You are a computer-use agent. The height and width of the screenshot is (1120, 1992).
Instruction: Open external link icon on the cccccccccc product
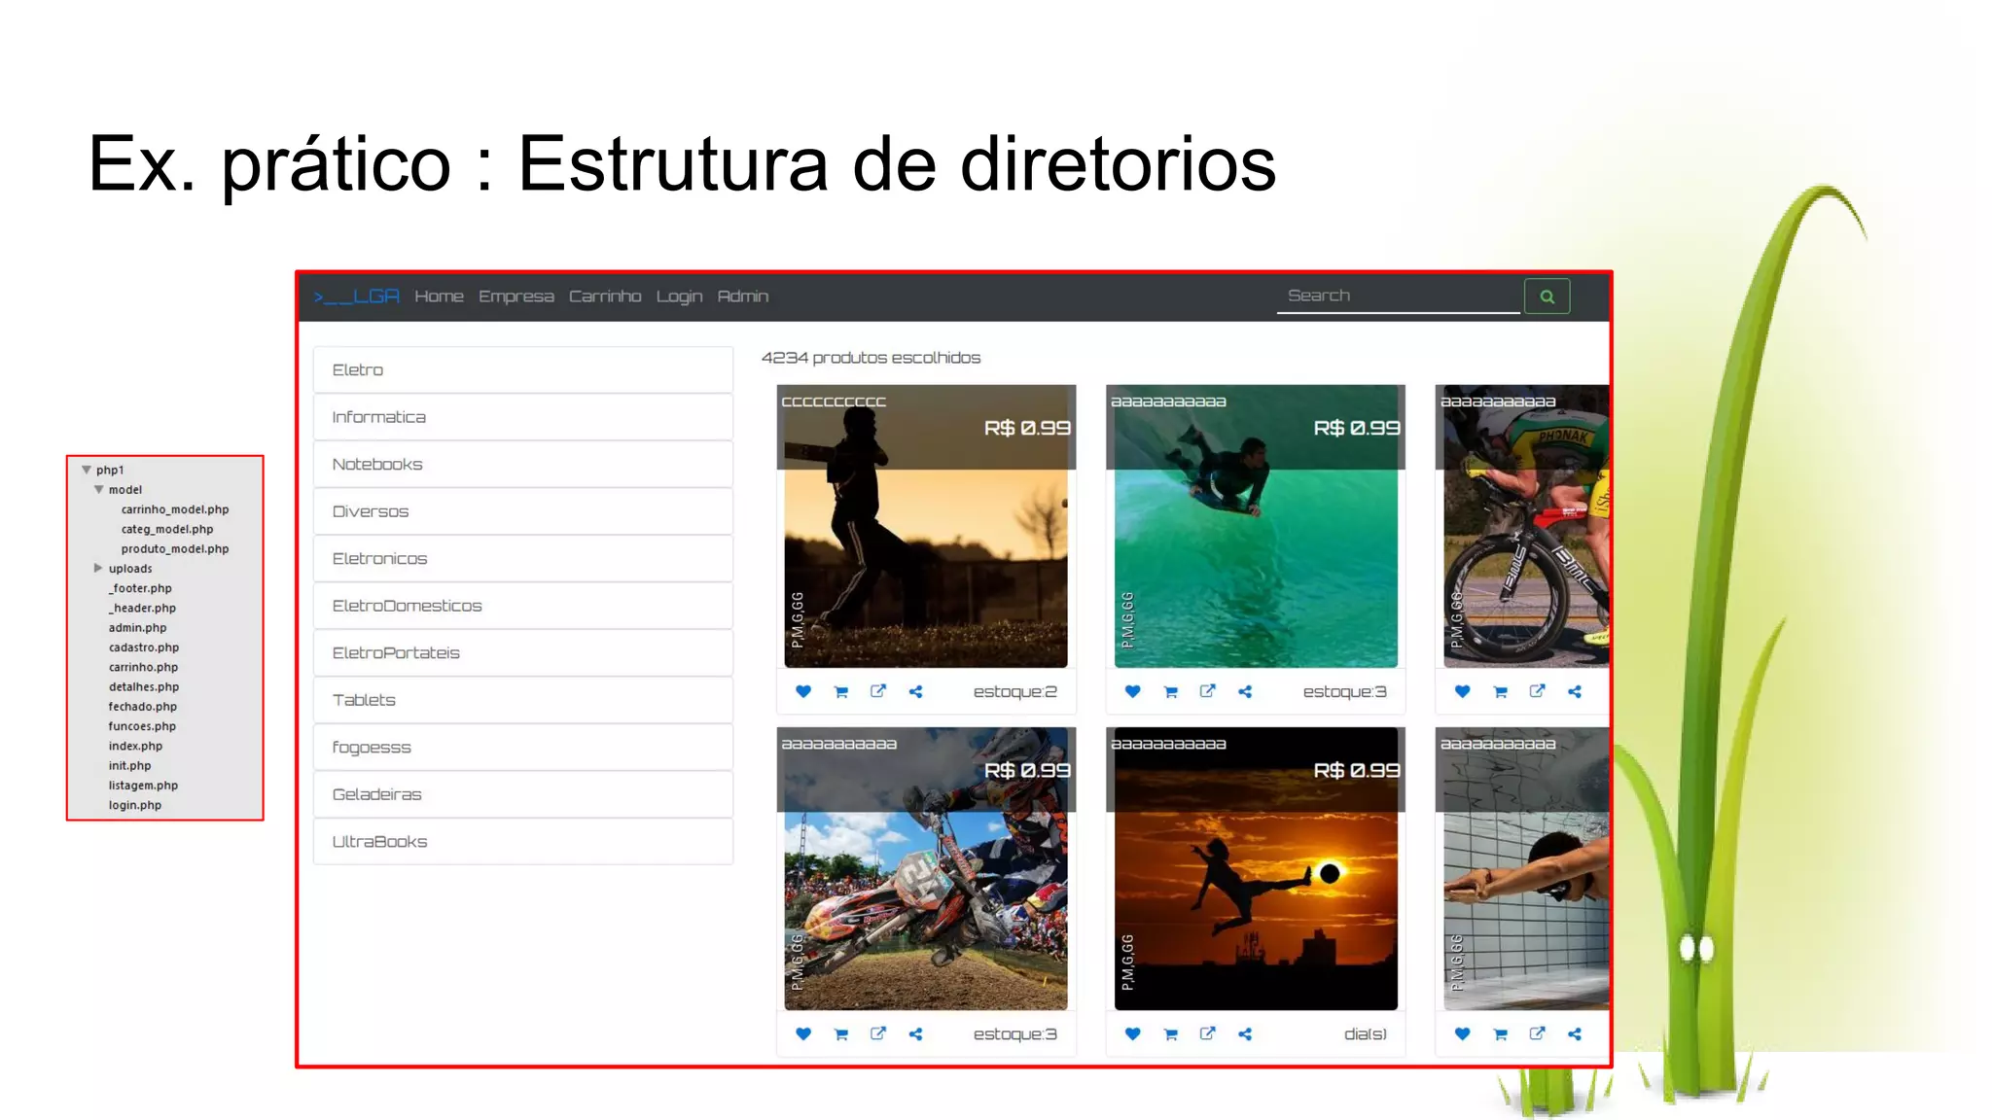click(x=878, y=691)
